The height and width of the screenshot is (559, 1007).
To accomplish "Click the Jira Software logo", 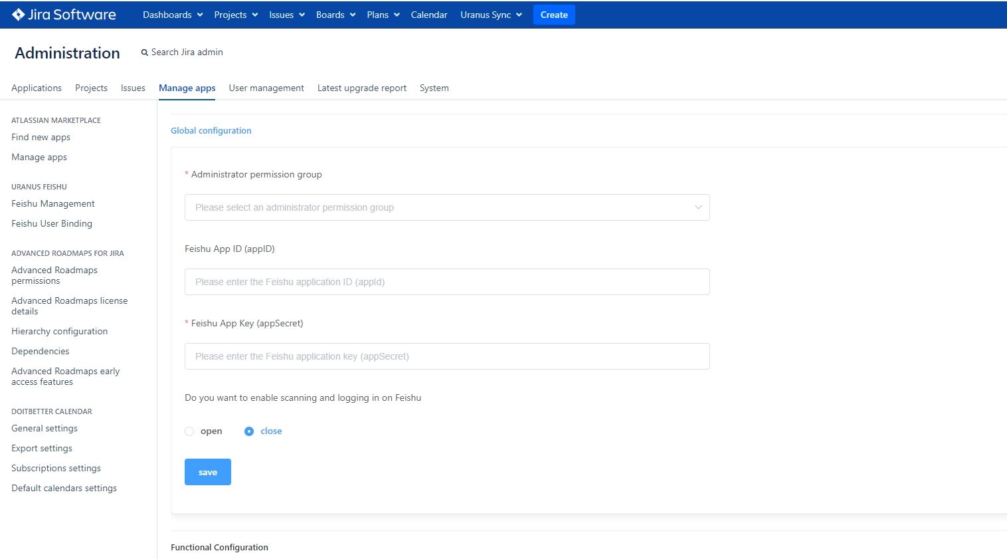I will (64, 15).
